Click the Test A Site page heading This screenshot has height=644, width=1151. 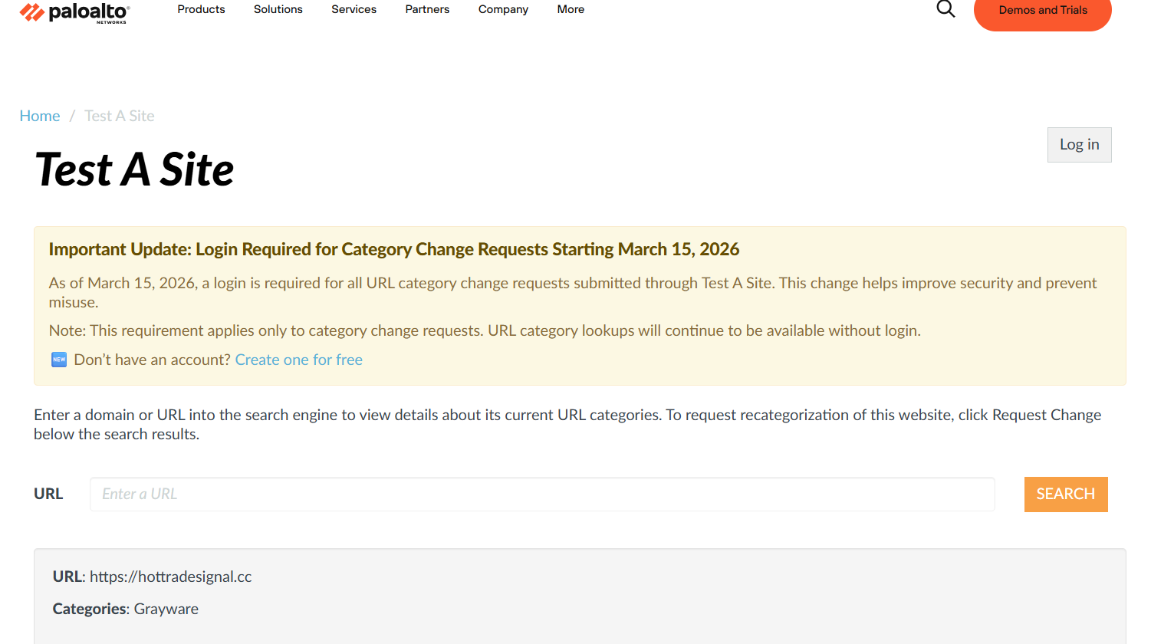[134, 169]
